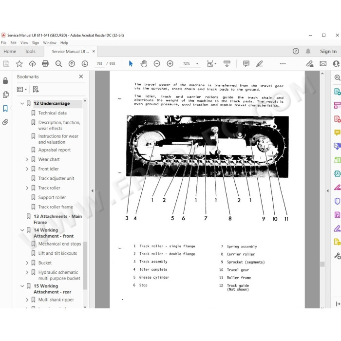Open Mechanical end stops bookmark
341x341 pixels.
(59, 244)
